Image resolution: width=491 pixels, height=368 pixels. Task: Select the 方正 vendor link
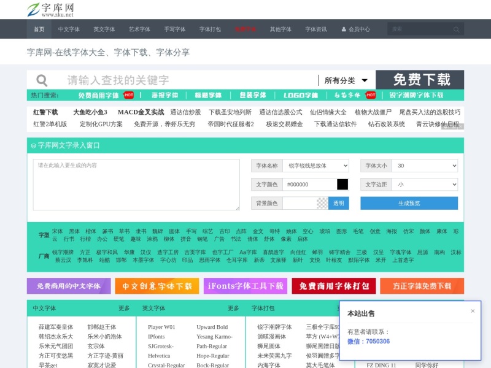(85, 252)
